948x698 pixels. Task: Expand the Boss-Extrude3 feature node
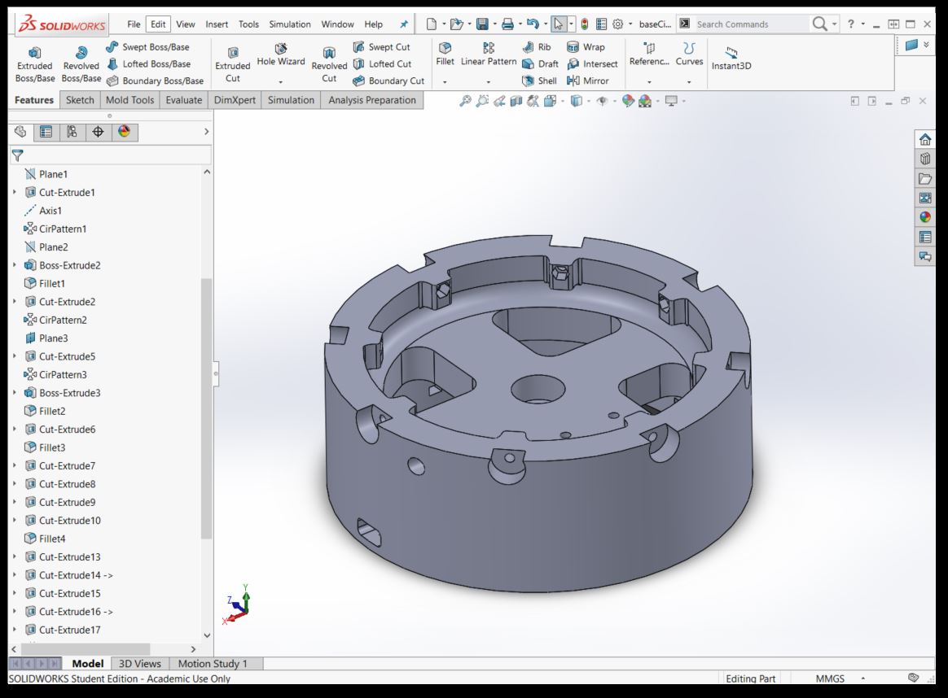(14, 393)
